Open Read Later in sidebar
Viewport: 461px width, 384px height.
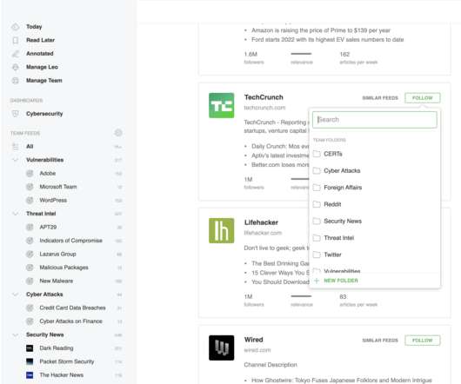point(40,40)
